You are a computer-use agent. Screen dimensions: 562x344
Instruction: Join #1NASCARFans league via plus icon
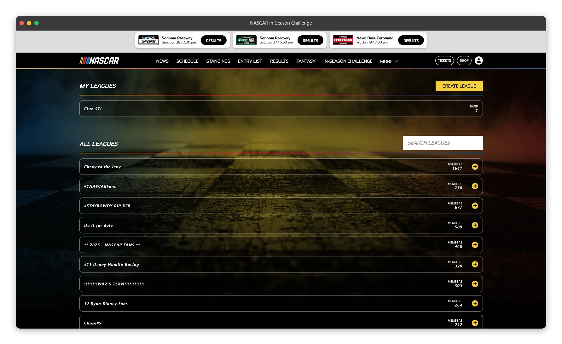pyautogui.click(x=475, y=186)
